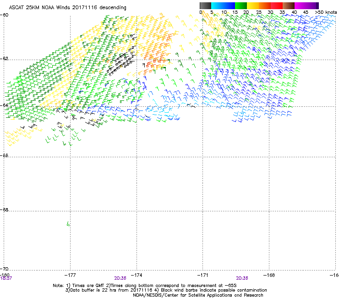Click the note about black wind barbs contamination
Viewport: 339px width, 298px height.
pos(211,290)
